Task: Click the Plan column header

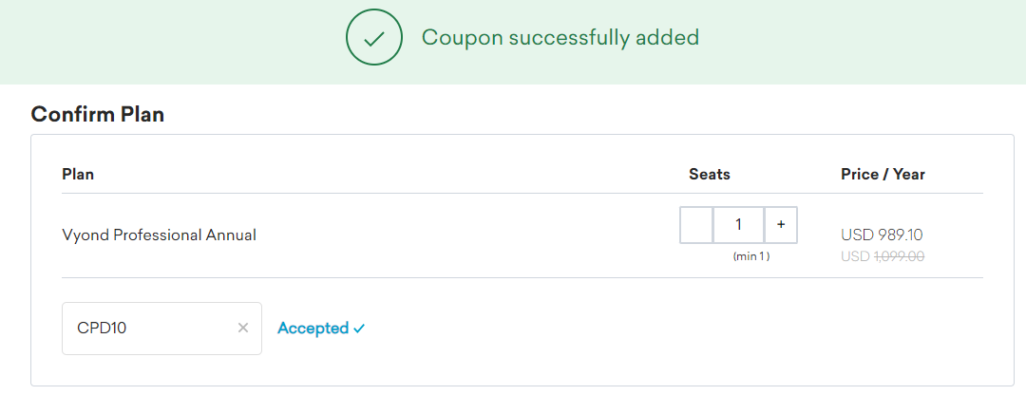Action: click(78, 174)
